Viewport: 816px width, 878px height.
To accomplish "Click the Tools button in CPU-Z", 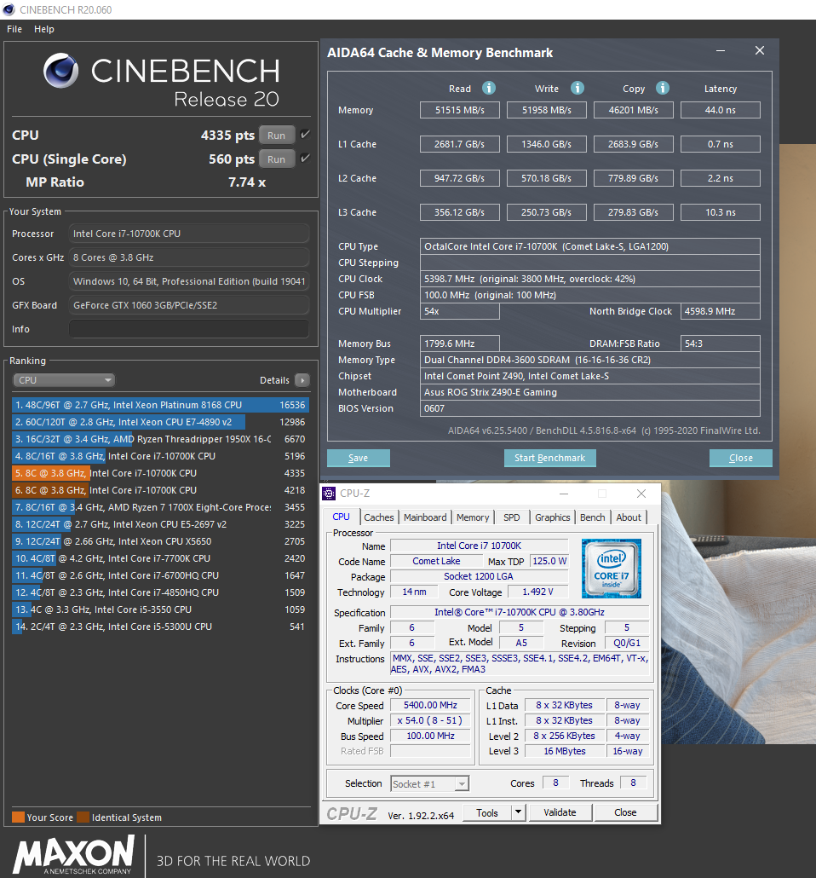I will pyautogui.click(x=487, y=812).
